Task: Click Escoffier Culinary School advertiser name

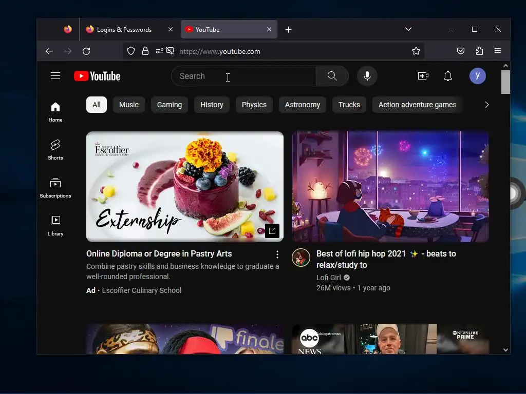Action: (x=142, y=290)
